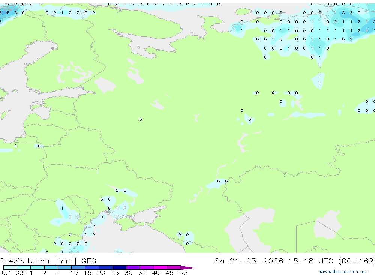Select the blue legend swatch between 10 and 15
Viewport: 375px width, 275px height.
click(78, 267)
